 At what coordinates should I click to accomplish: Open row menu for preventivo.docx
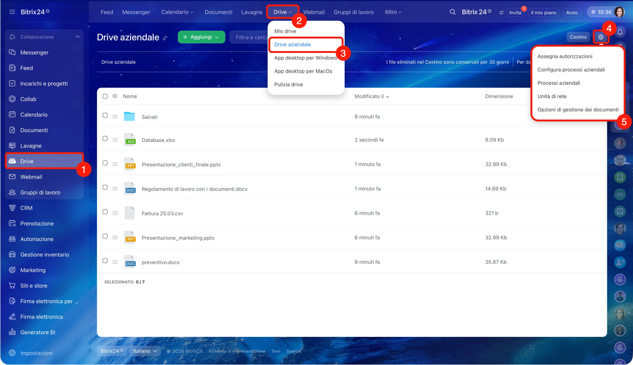pyautogui.click(x=115, y=263)
